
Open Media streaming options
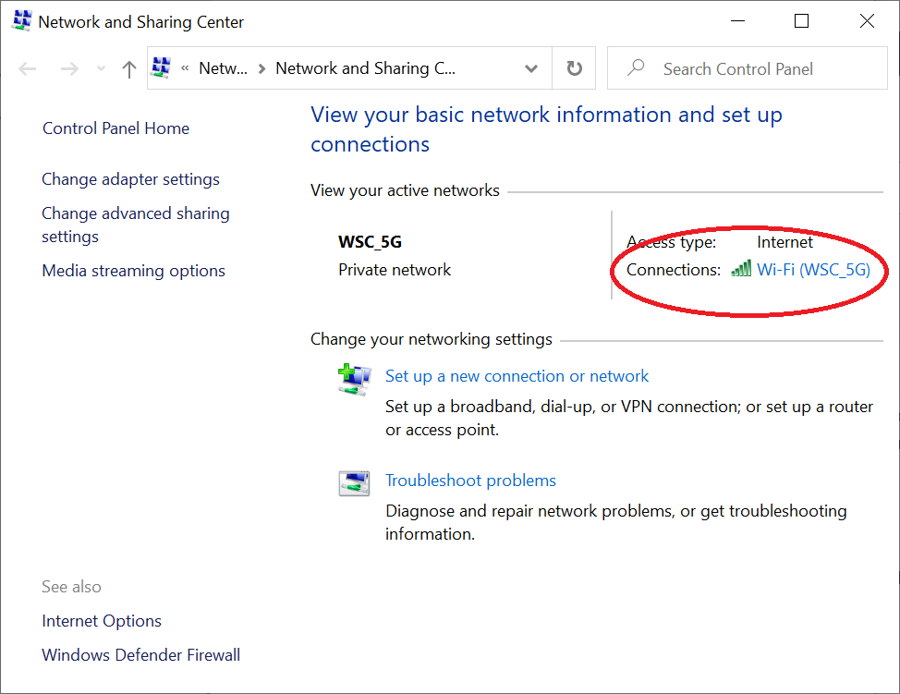pyautogui.click(x=133, y=270)
